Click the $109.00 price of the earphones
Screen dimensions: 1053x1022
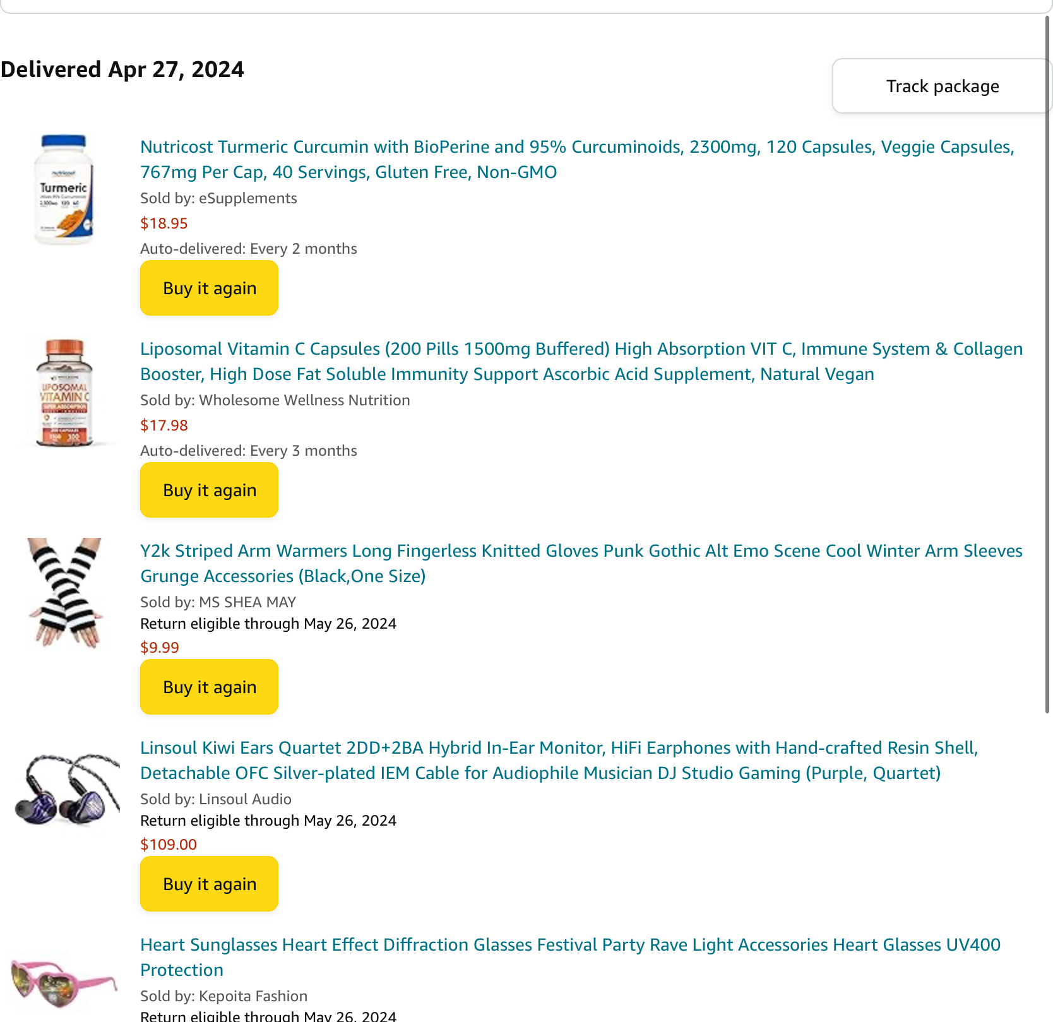point(169,845)
